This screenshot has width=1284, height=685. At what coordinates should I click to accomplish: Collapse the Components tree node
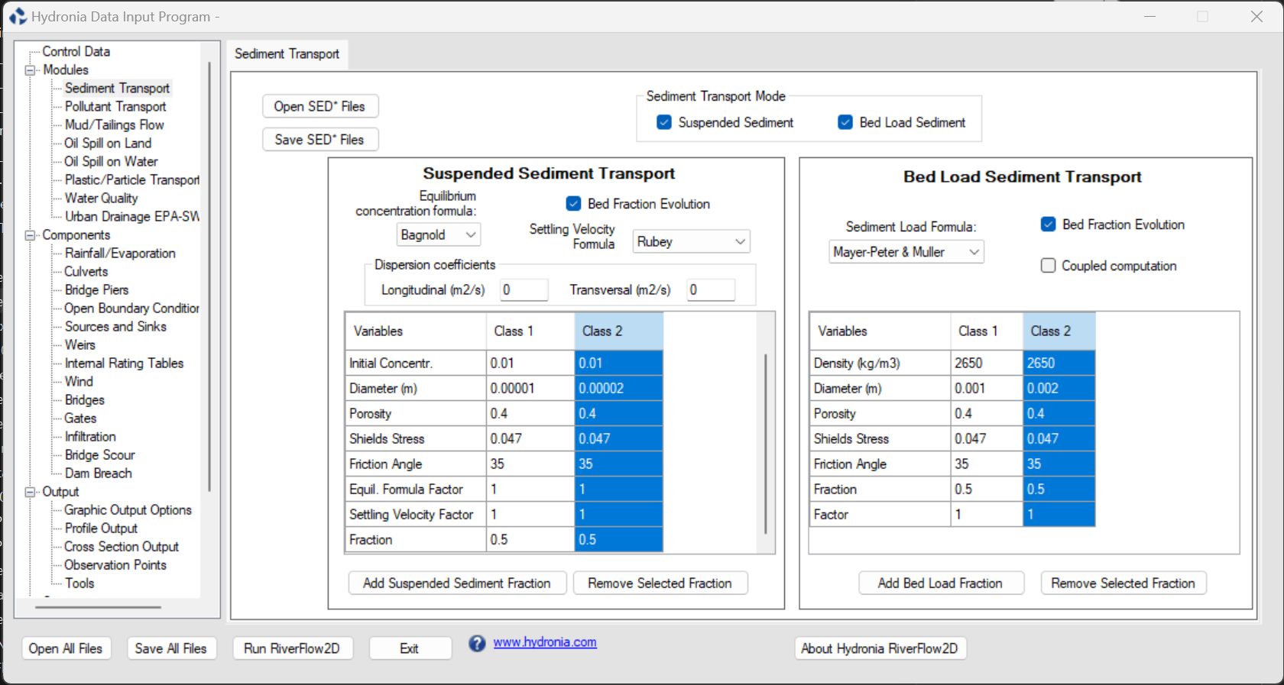[x=31, y=235]
